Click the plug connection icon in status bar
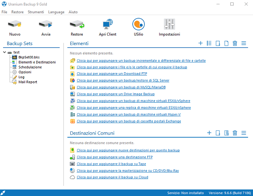 click(3, 193)
